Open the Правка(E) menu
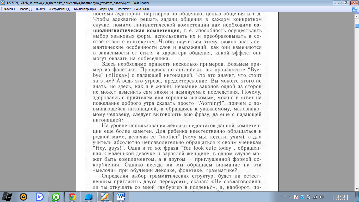 (25, 9)
